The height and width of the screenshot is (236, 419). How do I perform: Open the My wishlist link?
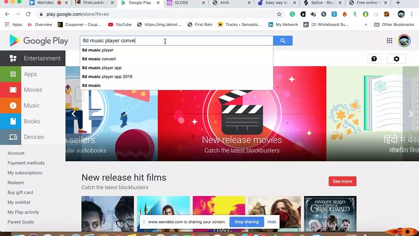(x=19, y=202)
